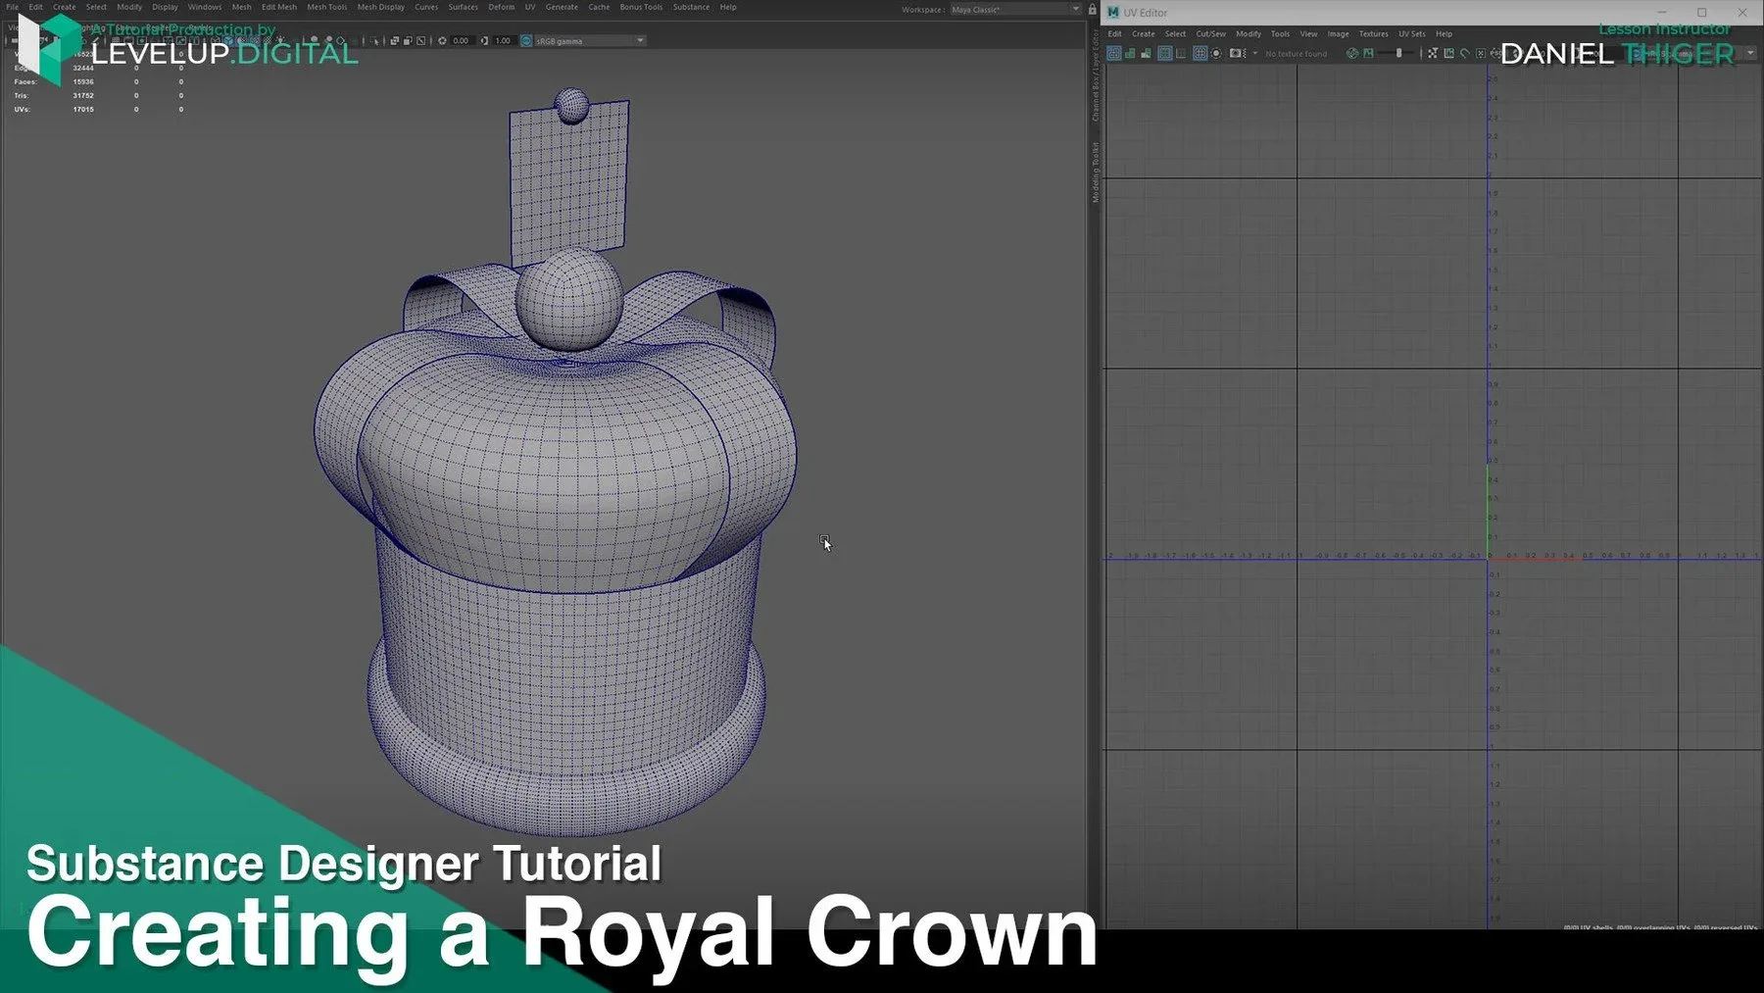Open the Mesh Display menu
Image resolution: width=1764 pixels, height=993 pixels.
point(381,7)
